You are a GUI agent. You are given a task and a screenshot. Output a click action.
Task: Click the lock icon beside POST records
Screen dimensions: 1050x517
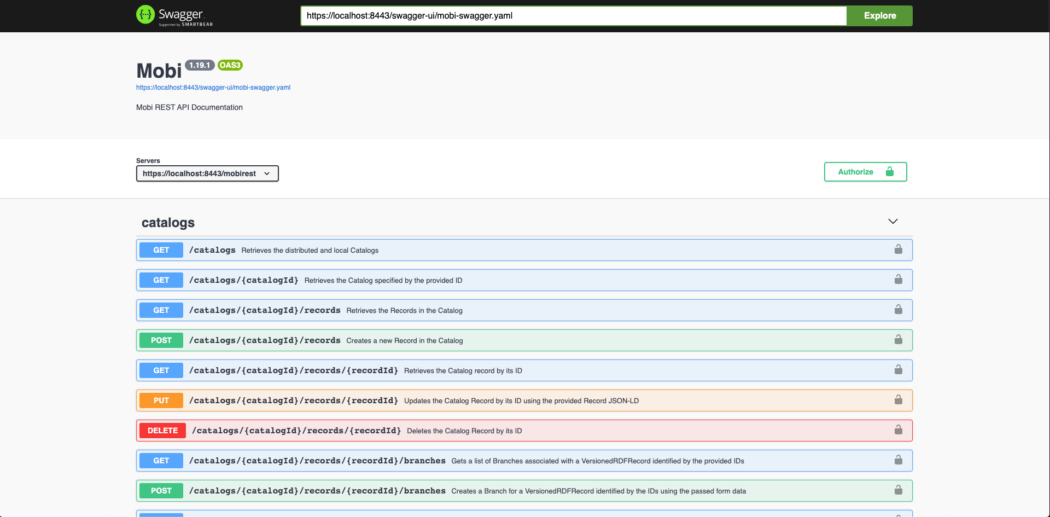click(x=898, y=339)
